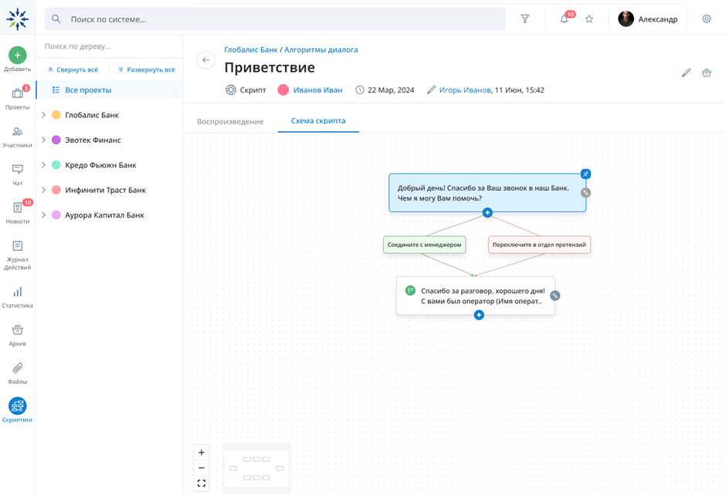Fit the script scheme to screen
This screenshot has width=726, height=494.
point(202,483)
